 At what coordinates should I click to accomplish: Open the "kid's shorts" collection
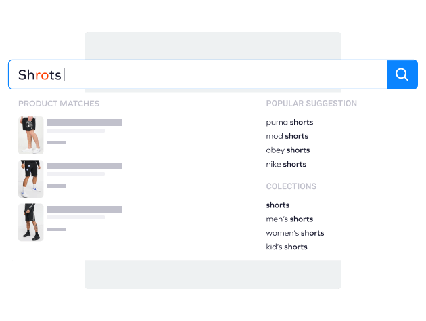pos(287,247)
